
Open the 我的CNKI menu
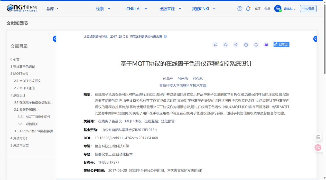[204, 9]
